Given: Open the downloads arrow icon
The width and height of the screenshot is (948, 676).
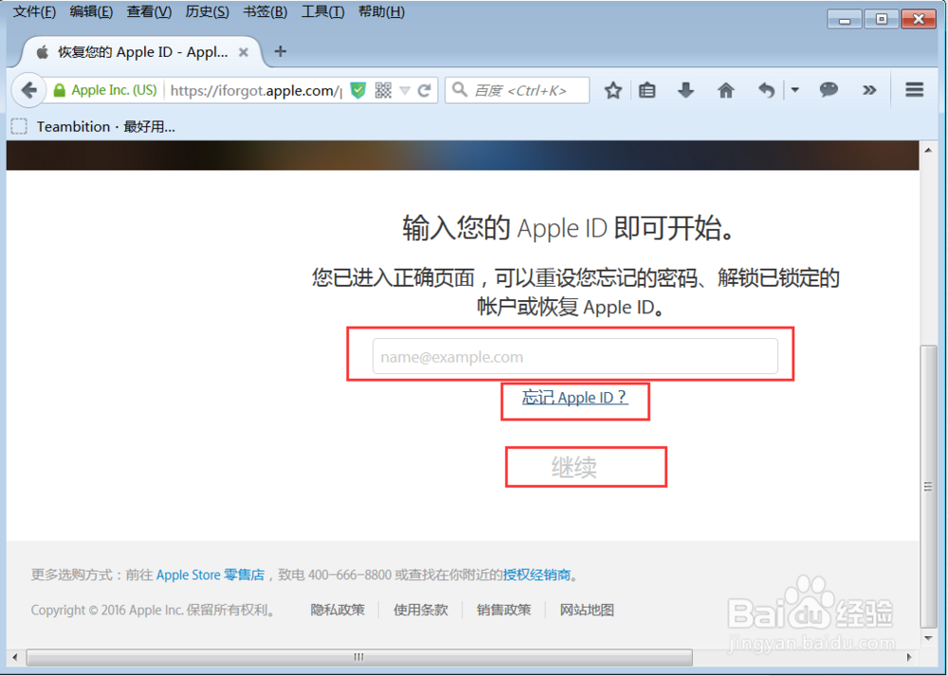Looking at the screenshot, I should [685, 91].
